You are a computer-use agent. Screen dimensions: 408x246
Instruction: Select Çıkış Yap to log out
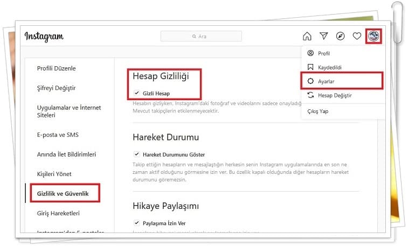pos(317,111)
